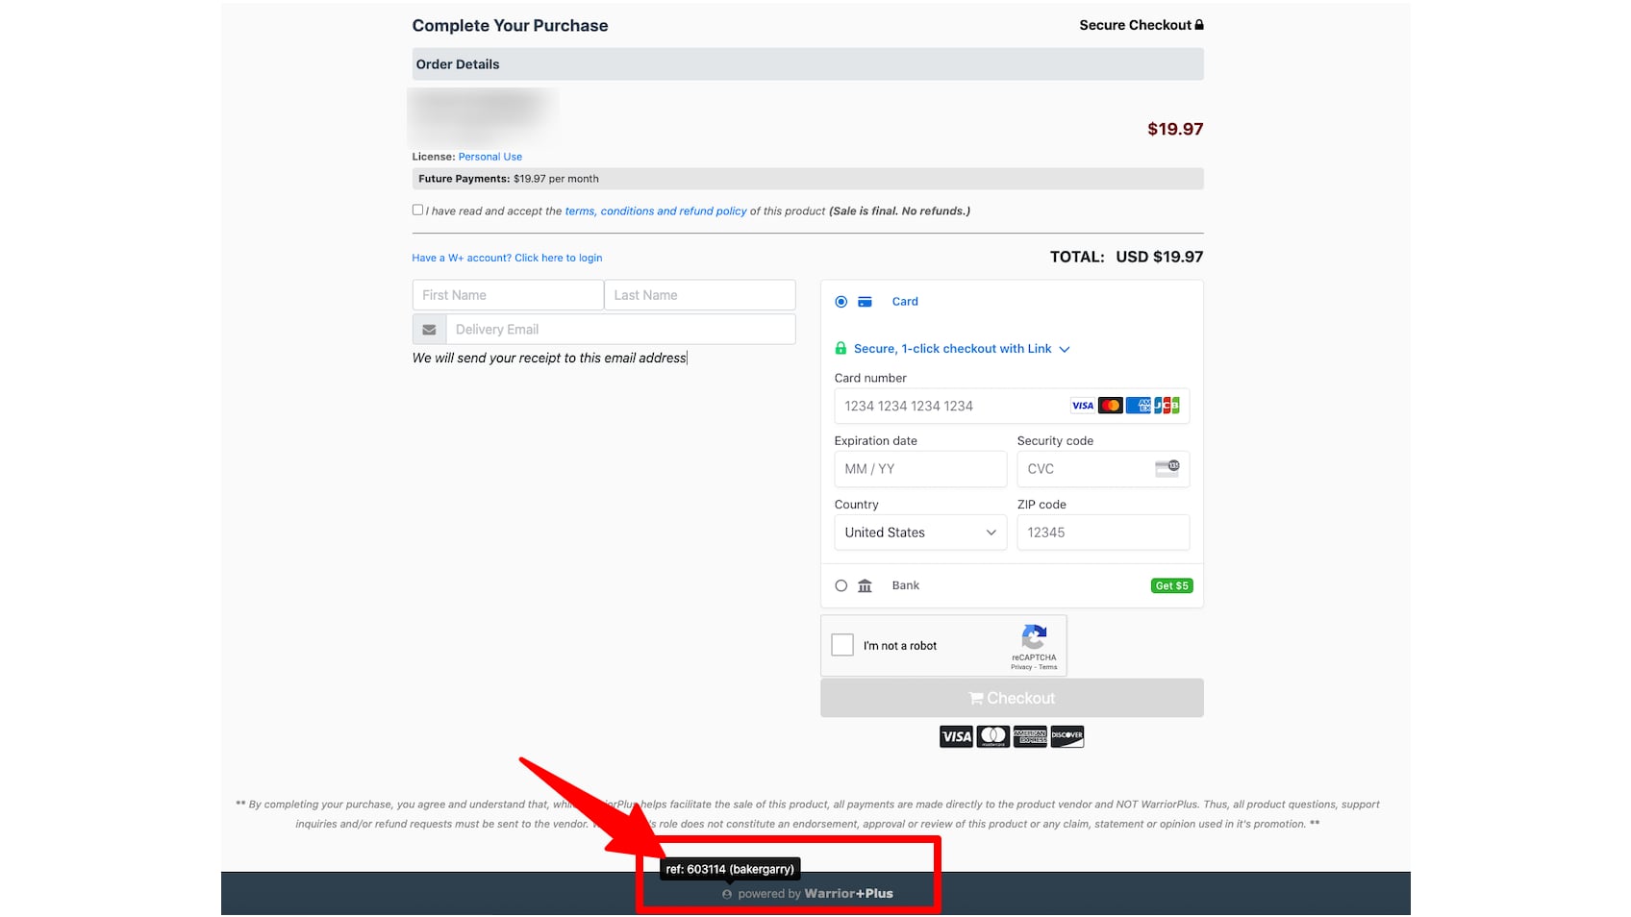Click the bank building icon
Viewport: 1631px width, 917px height.
865,586
